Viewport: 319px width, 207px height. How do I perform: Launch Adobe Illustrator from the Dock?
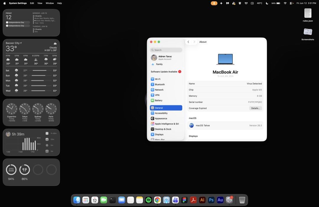pos(202,200)
